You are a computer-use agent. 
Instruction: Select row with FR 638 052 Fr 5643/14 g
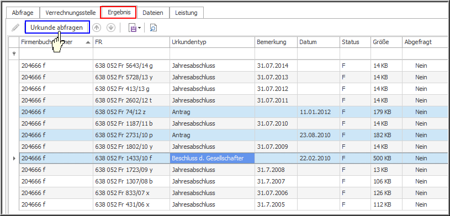tap(230, 66)
